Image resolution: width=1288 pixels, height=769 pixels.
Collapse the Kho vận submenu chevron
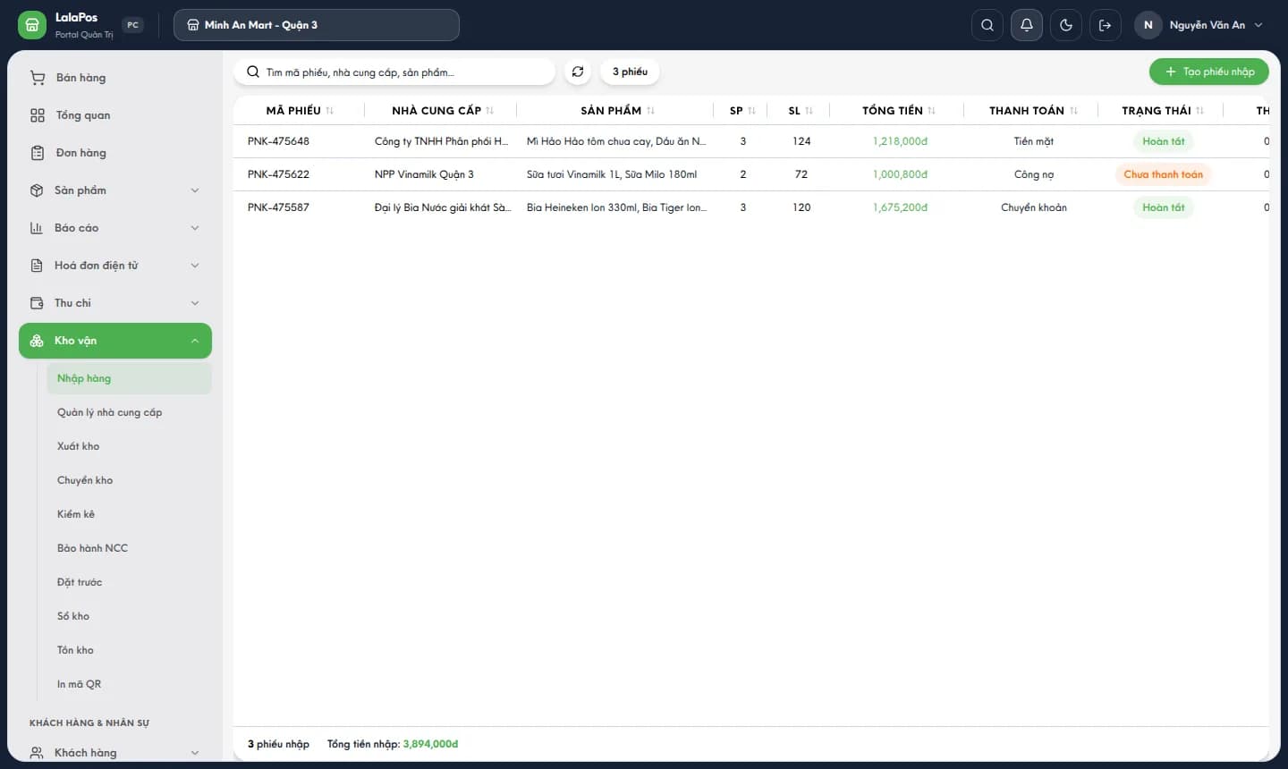(x=195, y=341)
